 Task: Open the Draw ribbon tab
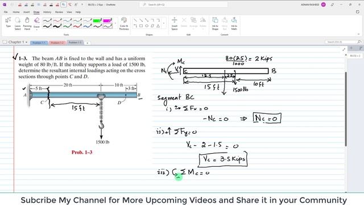pos(36,12)
